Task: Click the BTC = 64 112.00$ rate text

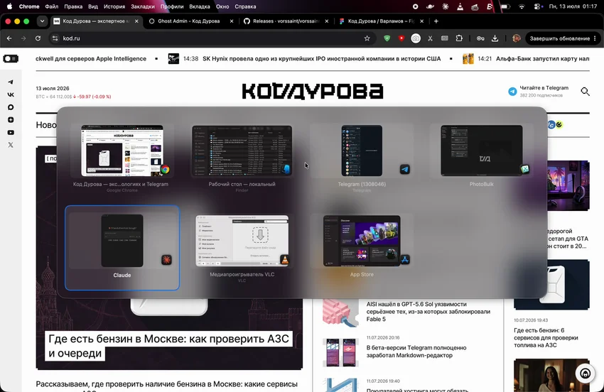Action: 53,97
